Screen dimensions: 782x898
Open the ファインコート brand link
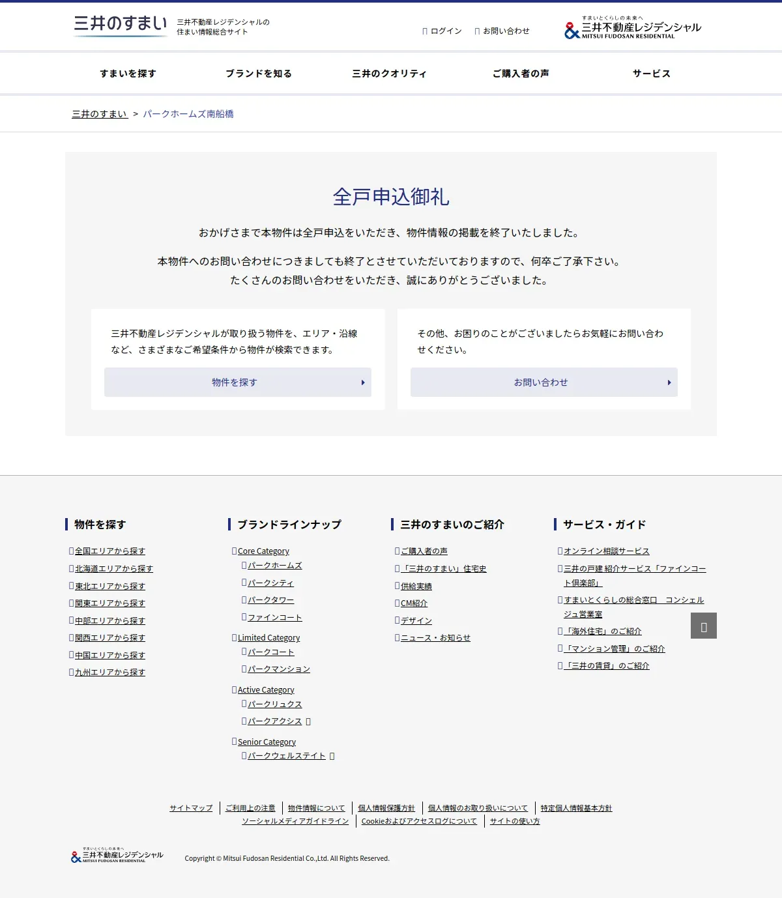click(274, 618)
